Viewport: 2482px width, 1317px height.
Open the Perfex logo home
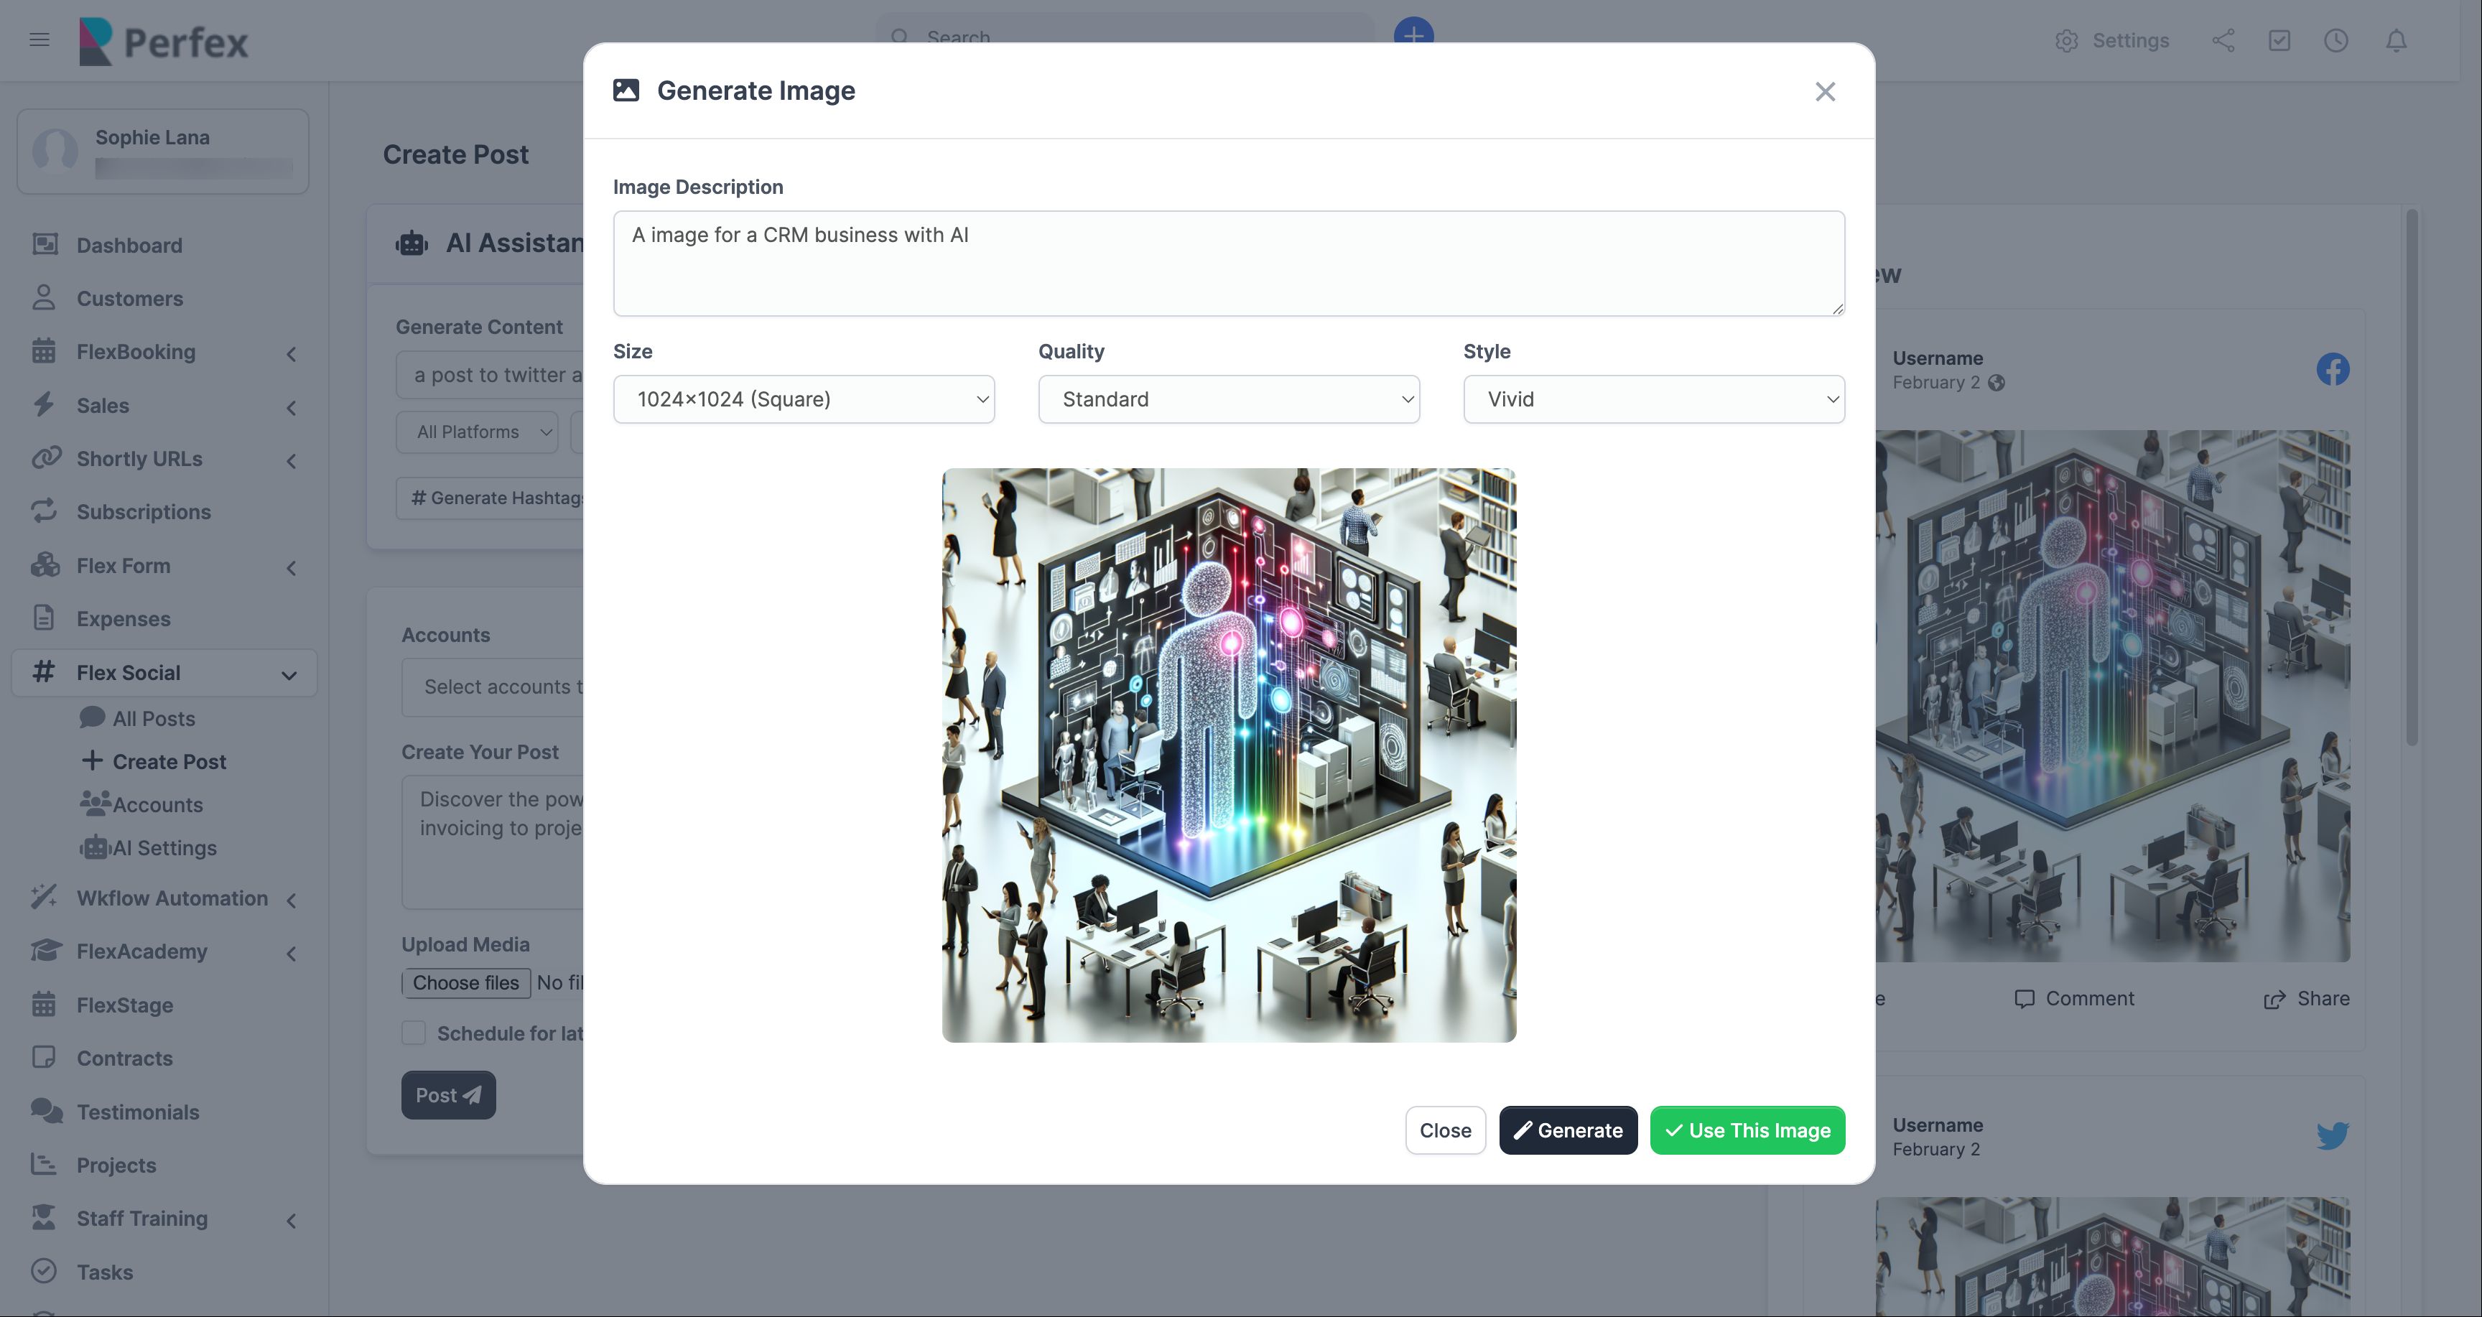pyautogui.click(x=164, y=42)
